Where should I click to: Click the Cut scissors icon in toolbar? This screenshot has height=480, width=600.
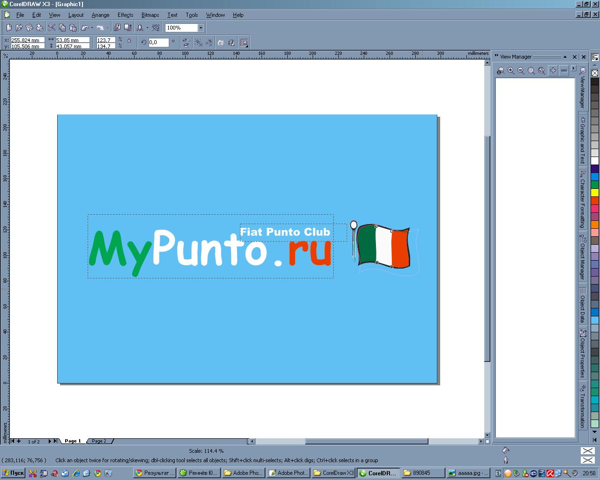coord(52,28)
